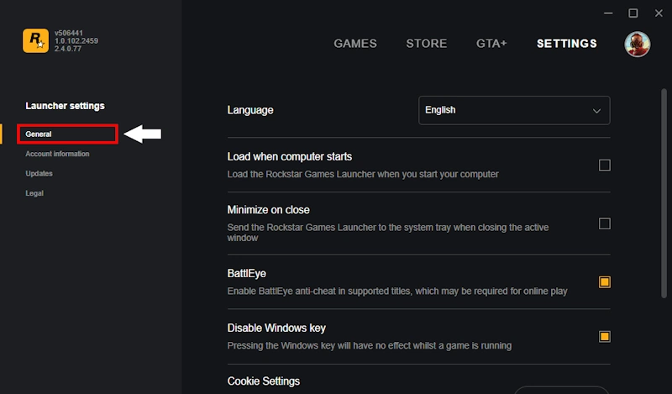Click the Cookie Settings label
The image size is (672, 394).
264,381
